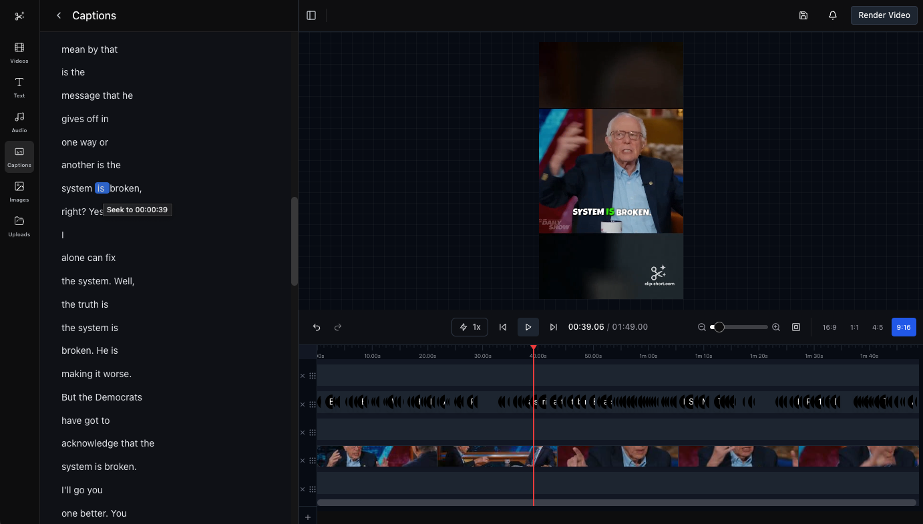This screenshot has width=923, height=524.
Task: Click the video preview canvas
Action: click(x=611, y=170)
